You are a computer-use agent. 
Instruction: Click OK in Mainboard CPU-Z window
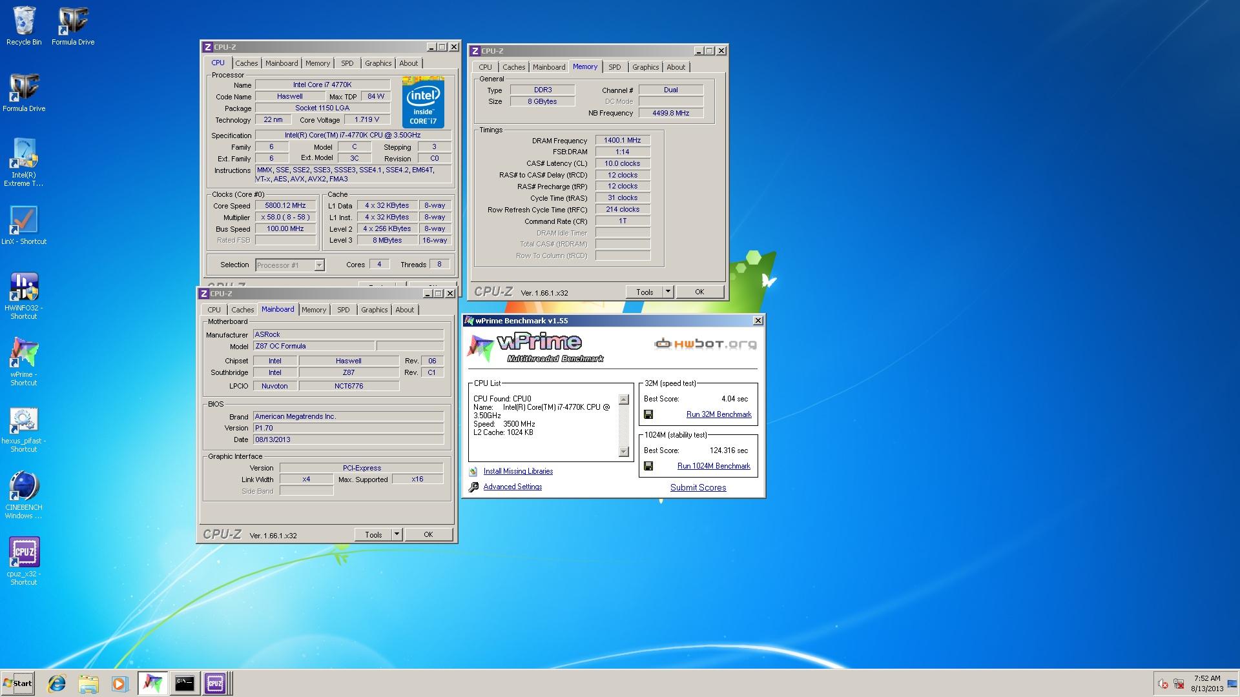click(x=428, y=534)
